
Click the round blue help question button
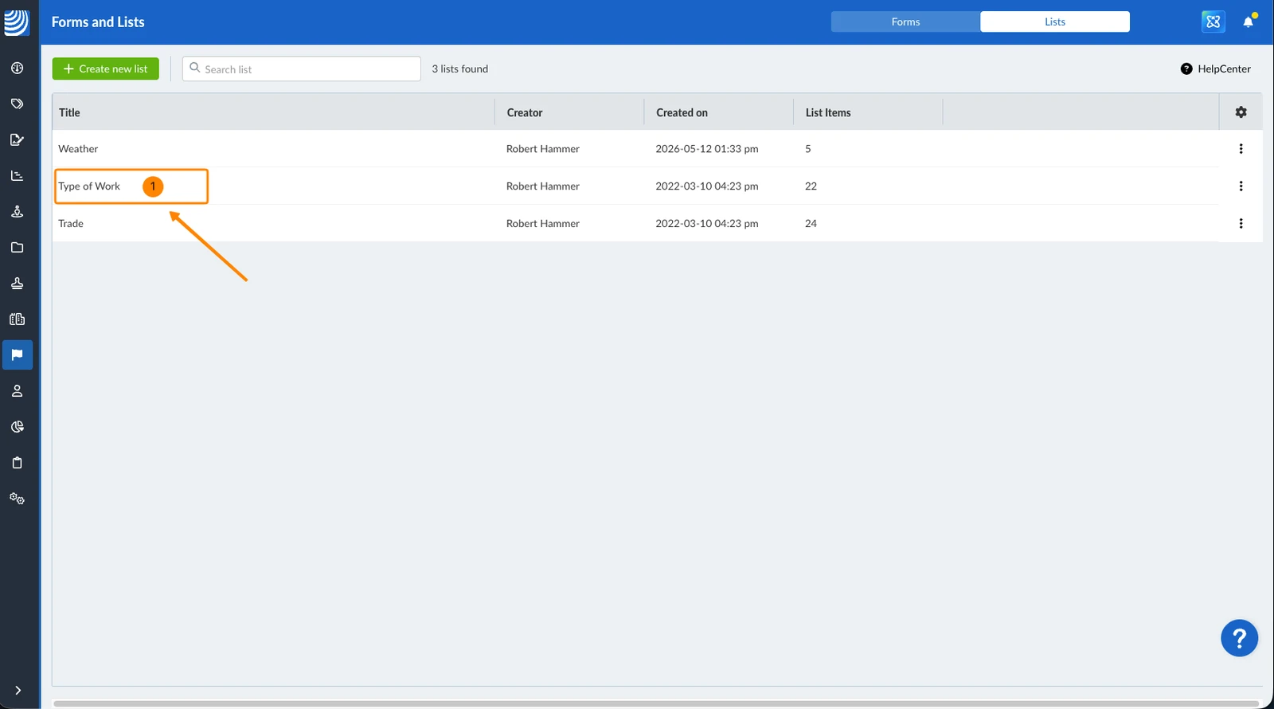click(x=1239, y=638)
